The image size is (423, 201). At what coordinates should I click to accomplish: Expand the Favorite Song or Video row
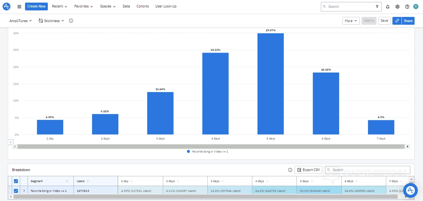point(24,191)
